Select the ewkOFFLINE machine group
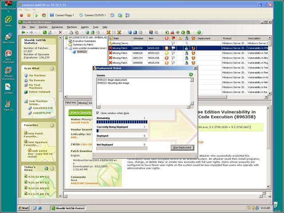This screenshot has width=284, height=213. pyautogui.click(x=39, y=113)
